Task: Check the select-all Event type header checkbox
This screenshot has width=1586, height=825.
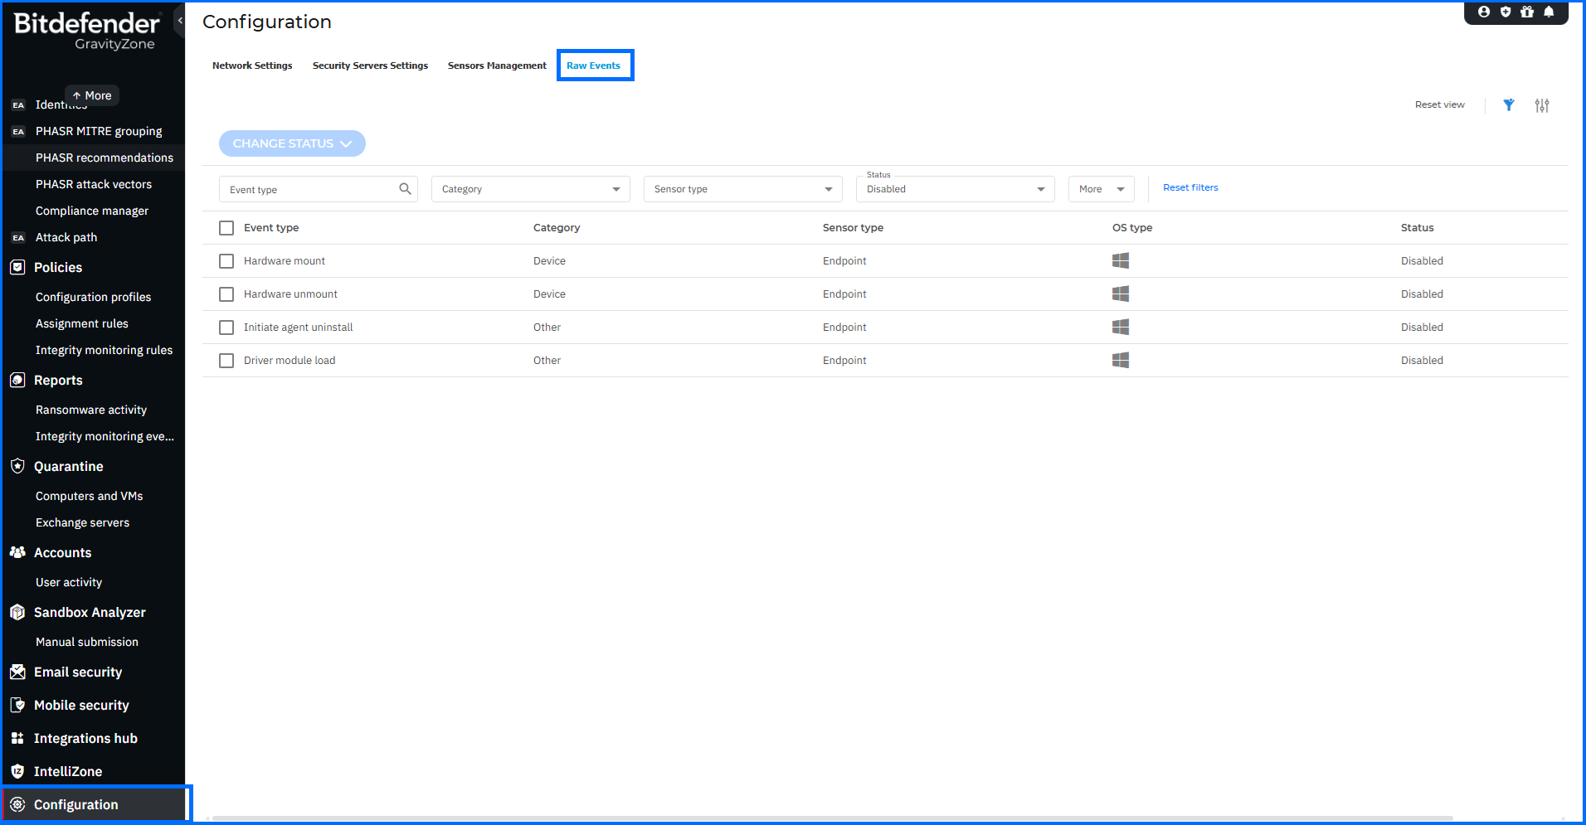Action: [x=226, y=228]
